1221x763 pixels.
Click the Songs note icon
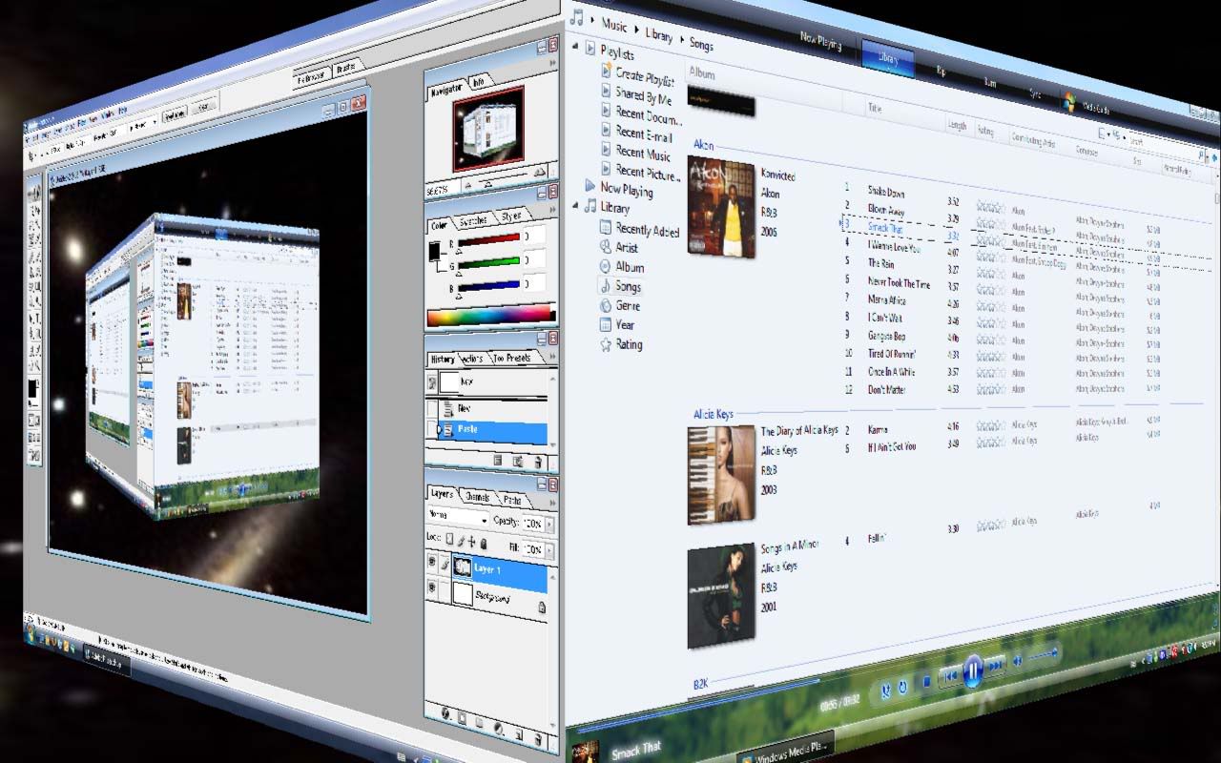click(605, 285)
